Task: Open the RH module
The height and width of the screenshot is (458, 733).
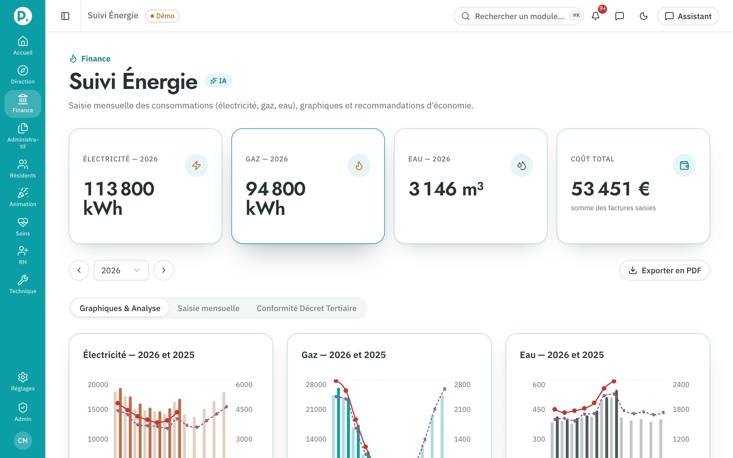Action: 23,255
